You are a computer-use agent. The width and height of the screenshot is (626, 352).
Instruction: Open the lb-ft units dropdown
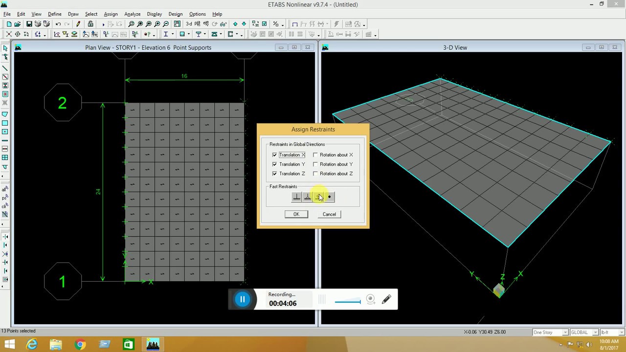[621, 332]
